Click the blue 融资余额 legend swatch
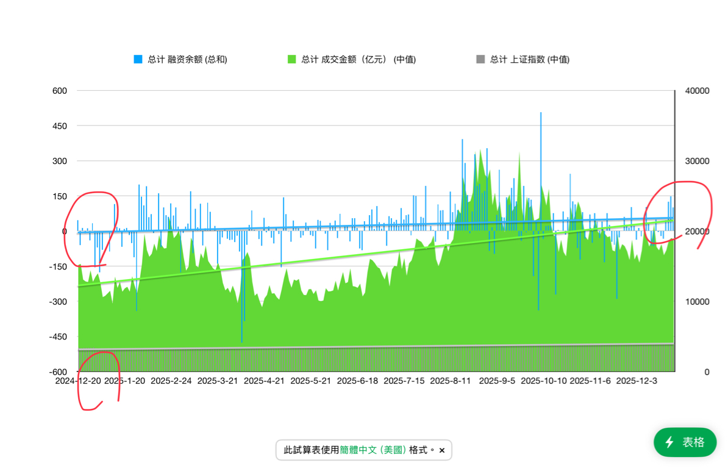This screenshot has width=728, height=468. point(138,59)
